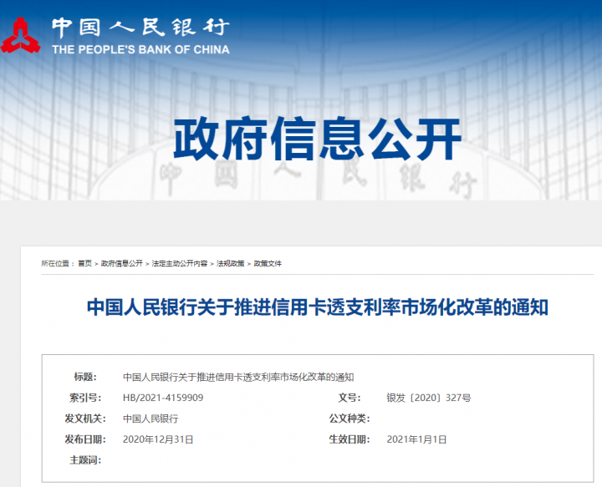The image size is (602, 487).
Task: Select the 标题 value text in info table
Action: click(x=238, y=377)
